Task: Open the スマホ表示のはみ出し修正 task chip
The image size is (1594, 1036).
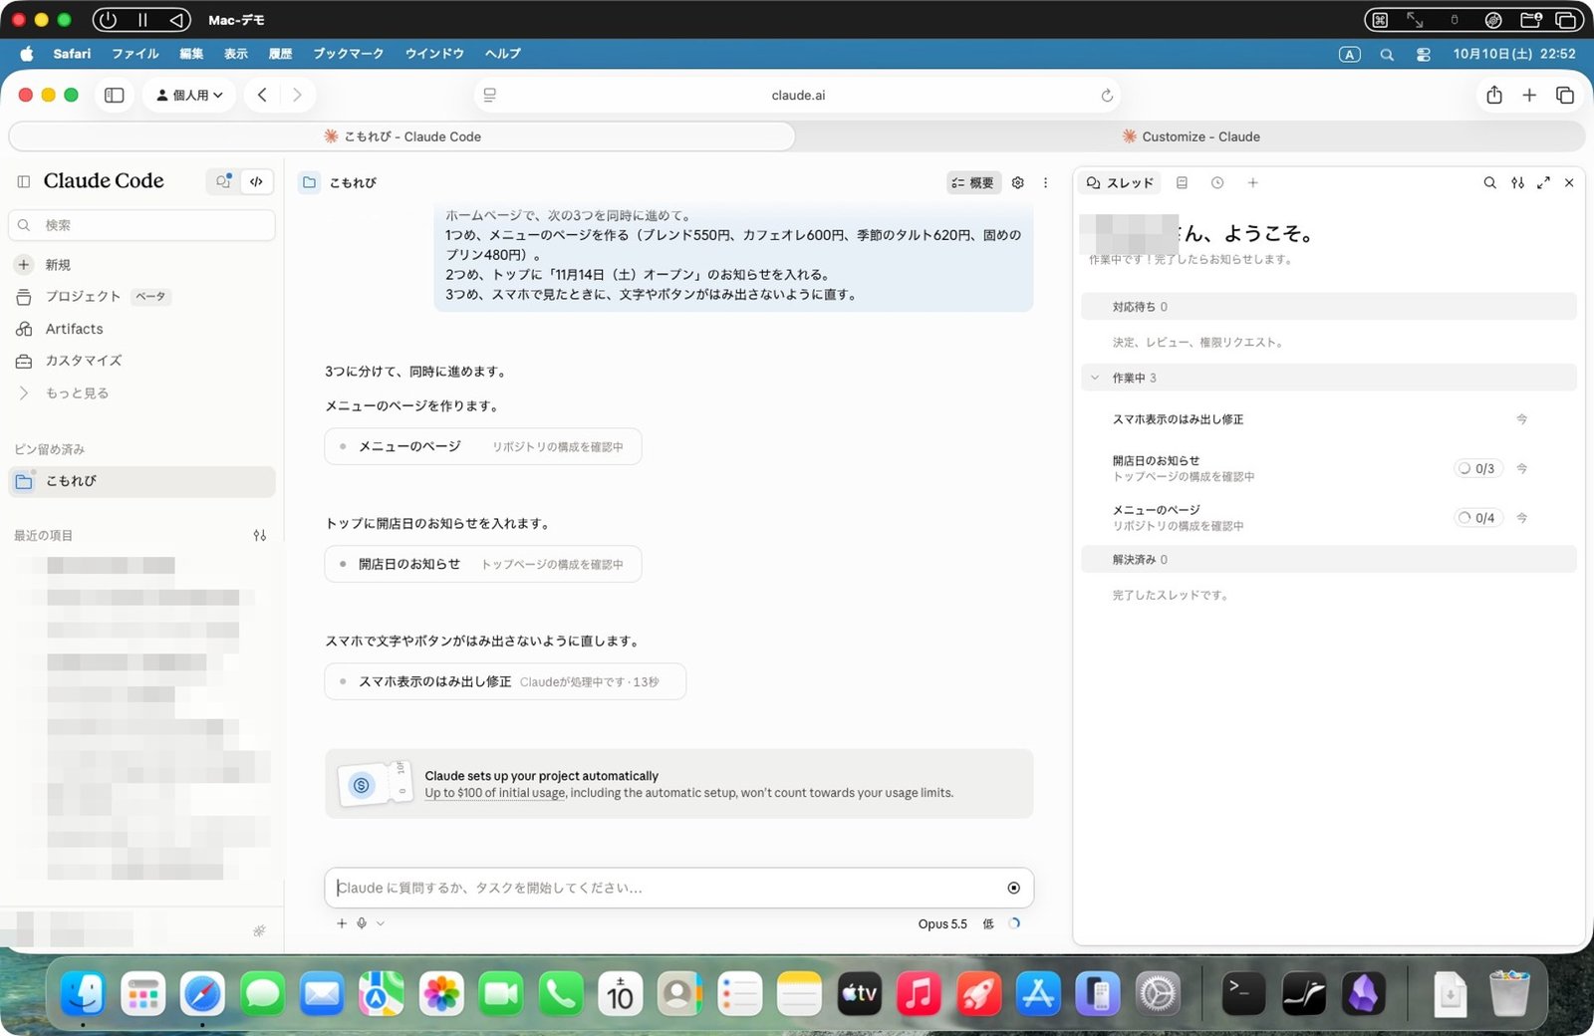Action: click(505, 681)
